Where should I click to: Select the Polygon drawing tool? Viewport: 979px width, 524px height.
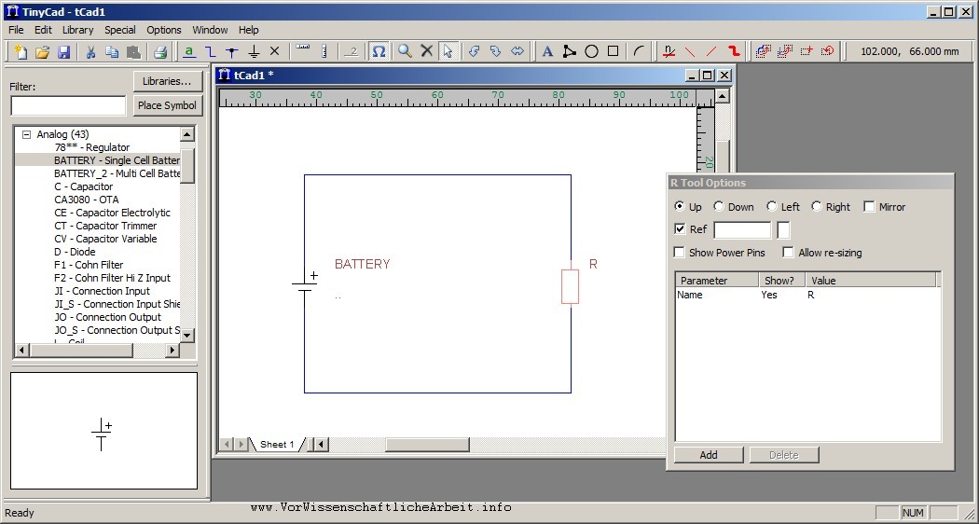[570, 52]
